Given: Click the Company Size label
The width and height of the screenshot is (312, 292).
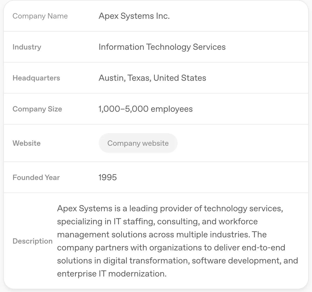Looking at the screenshot, I should pos(37,109).
